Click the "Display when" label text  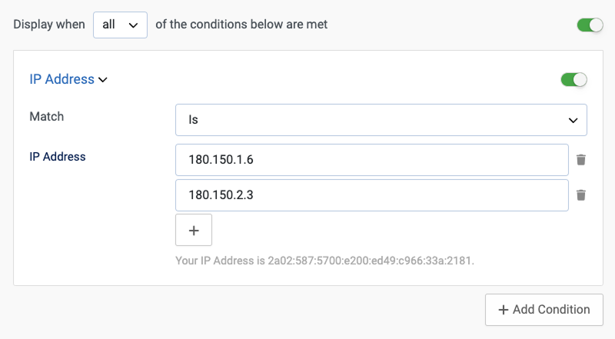[48, 25]
